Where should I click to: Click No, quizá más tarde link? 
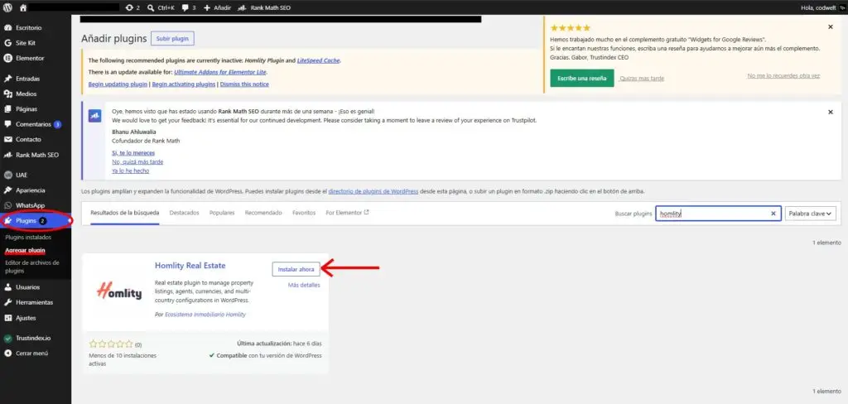[137, 161]
